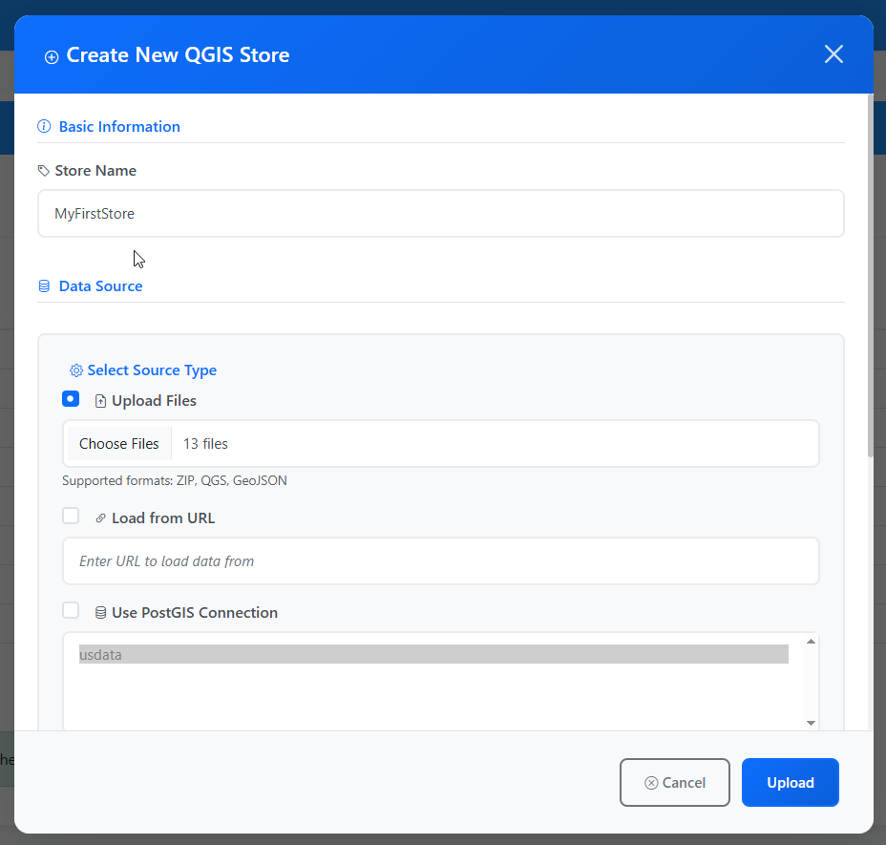This screenshot has height=845, width=886.
Task: Click the Create New QGIS Store title
Action: point(178,54)
